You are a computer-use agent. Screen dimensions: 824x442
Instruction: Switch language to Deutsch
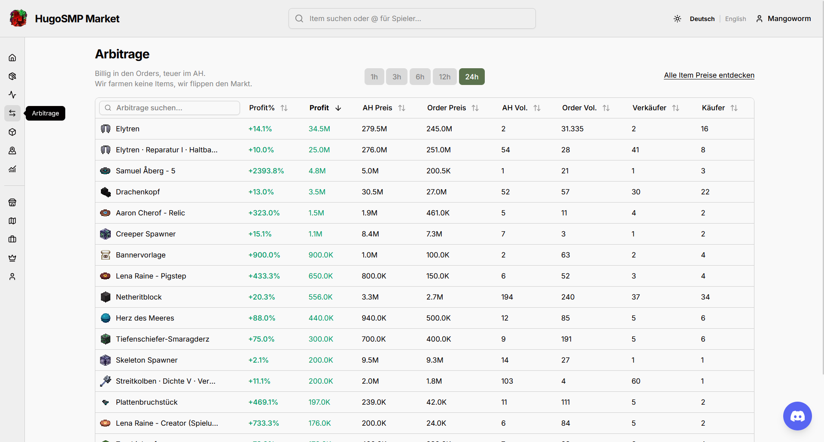[x=702, y=19]
